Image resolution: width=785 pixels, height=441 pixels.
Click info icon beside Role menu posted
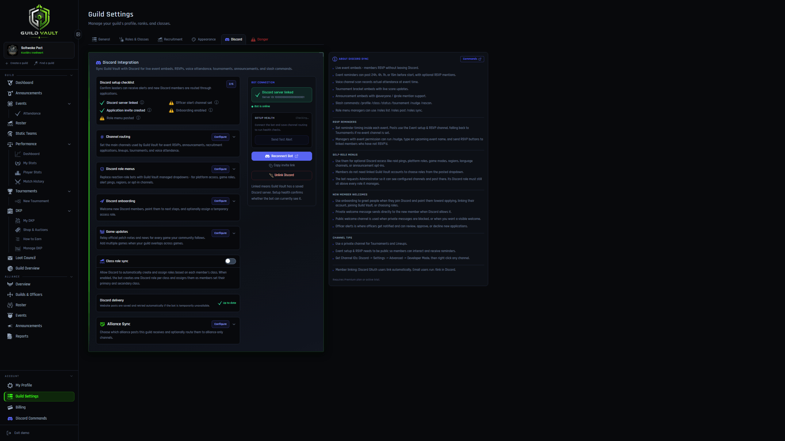(x=138, y=118)
